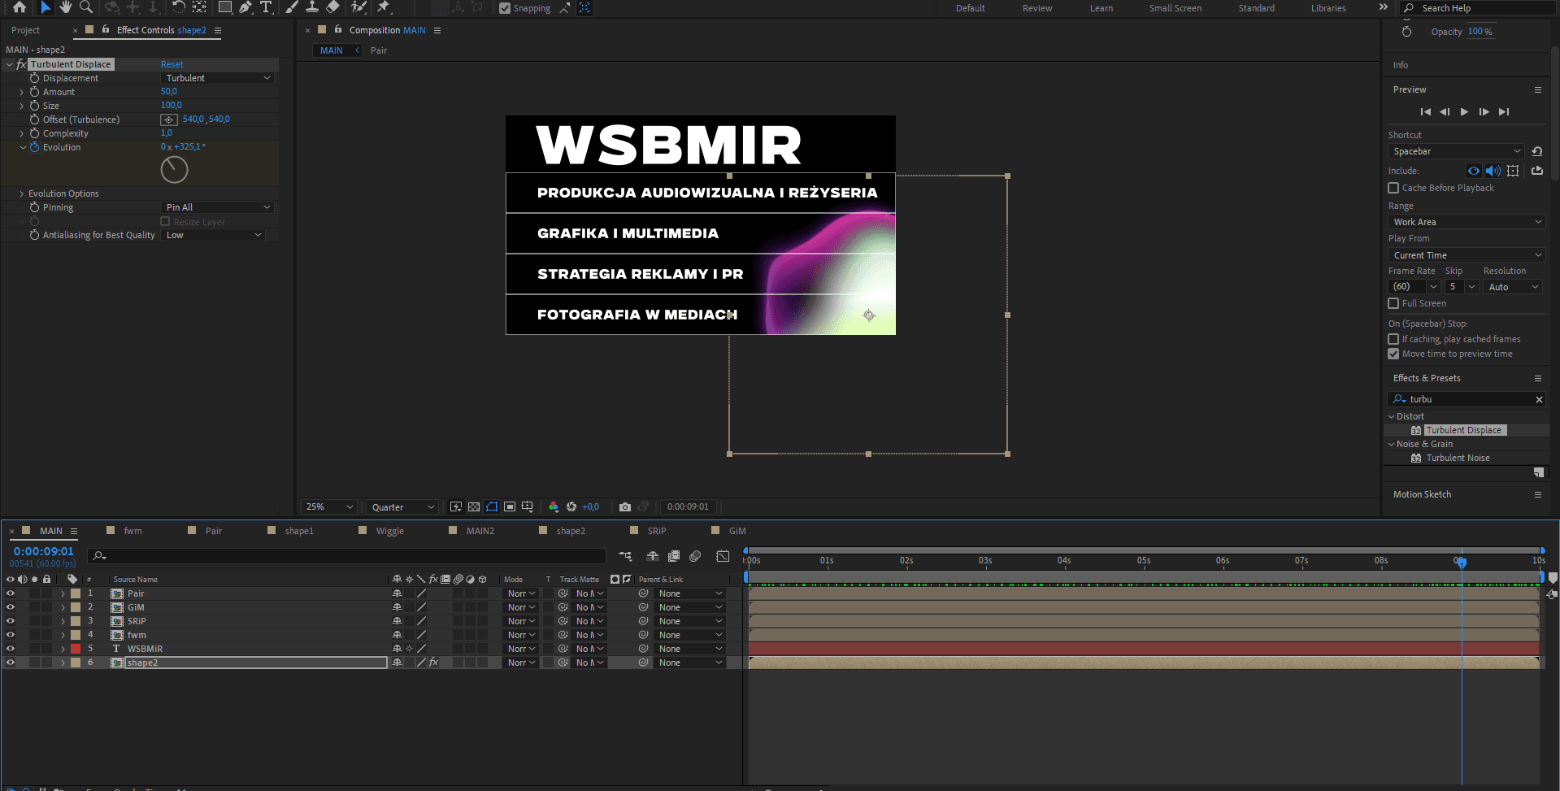This screenshot has height=791, width=1560.
Task: Click the Region of Interest icon
Action: pyautogui.click(x=510, y=506)
